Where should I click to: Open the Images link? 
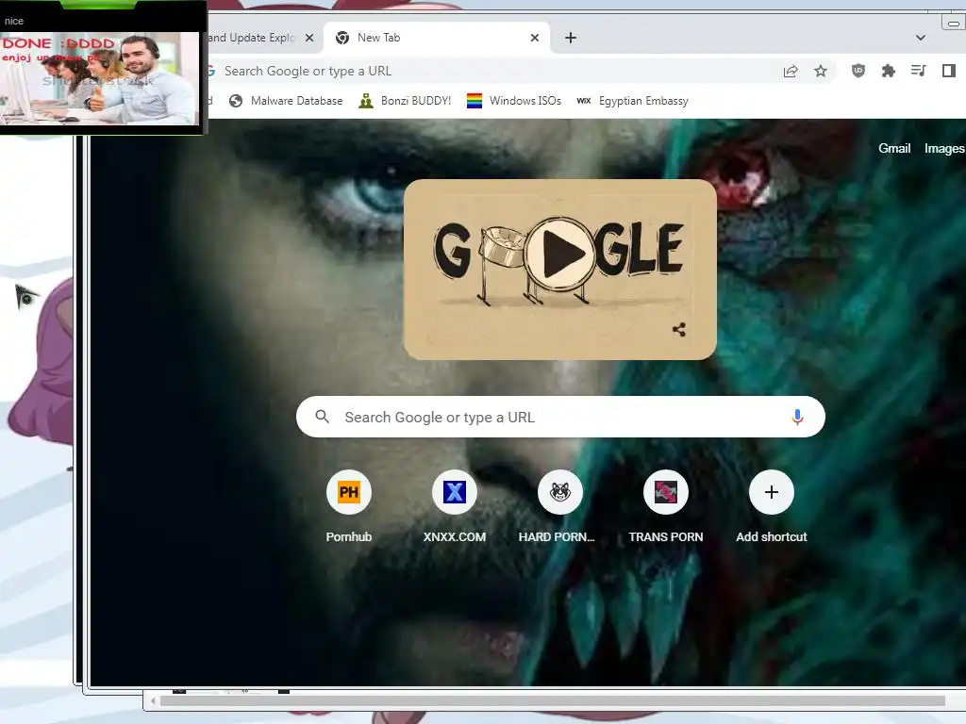coord(943,148)
